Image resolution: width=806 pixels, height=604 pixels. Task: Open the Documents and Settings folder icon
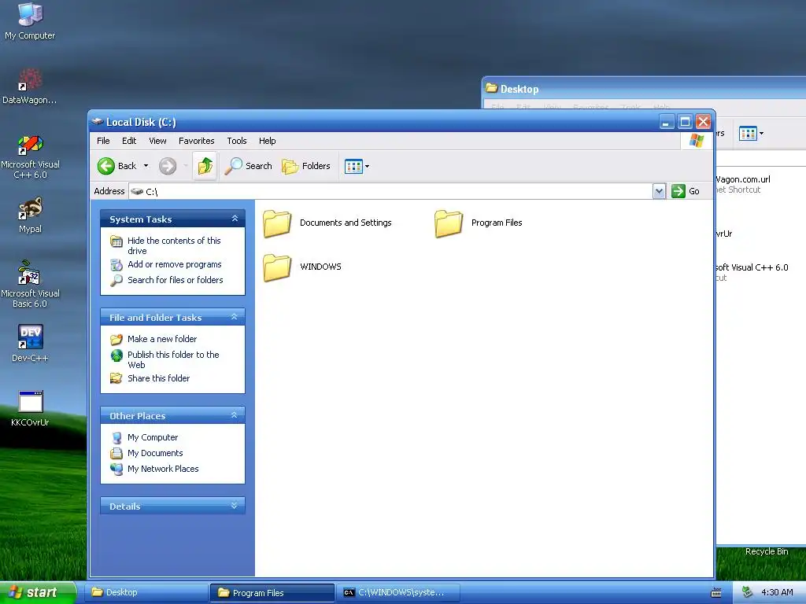277,223
